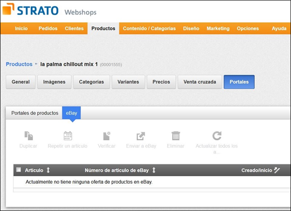This screenshot has height=211, width=291.
Task: Click the Actualizar todos los a... label
Action: (217, 149)
